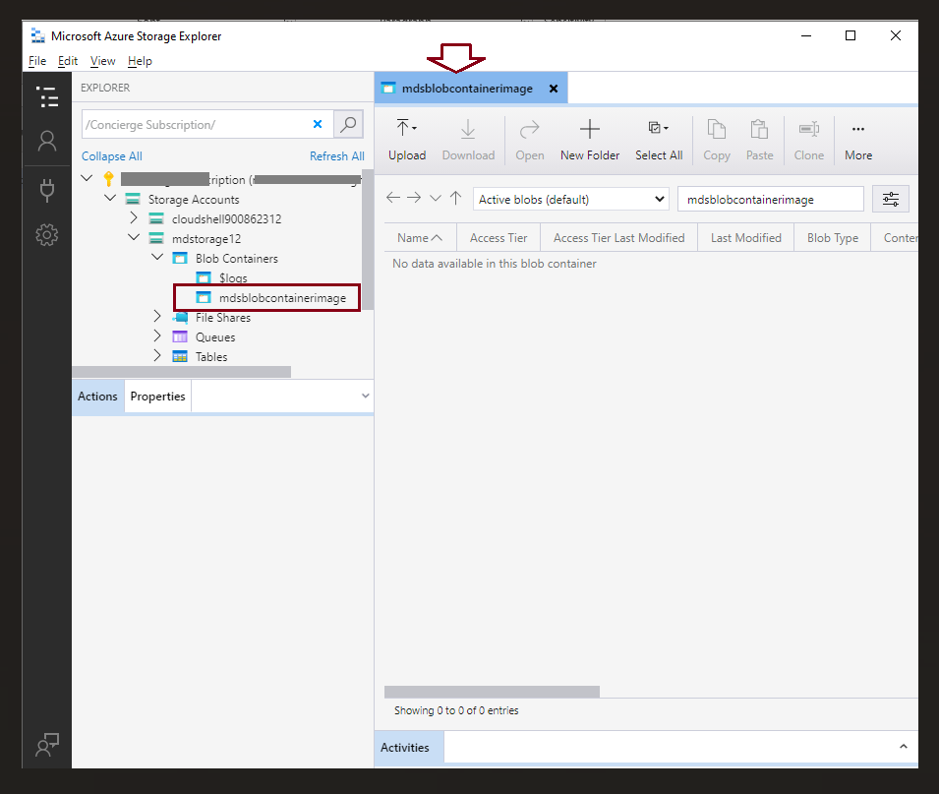This screenshot has height=794, width=939.
Task: Open the Active blobs (default) dropdown
Action: (x=570, y=199)
